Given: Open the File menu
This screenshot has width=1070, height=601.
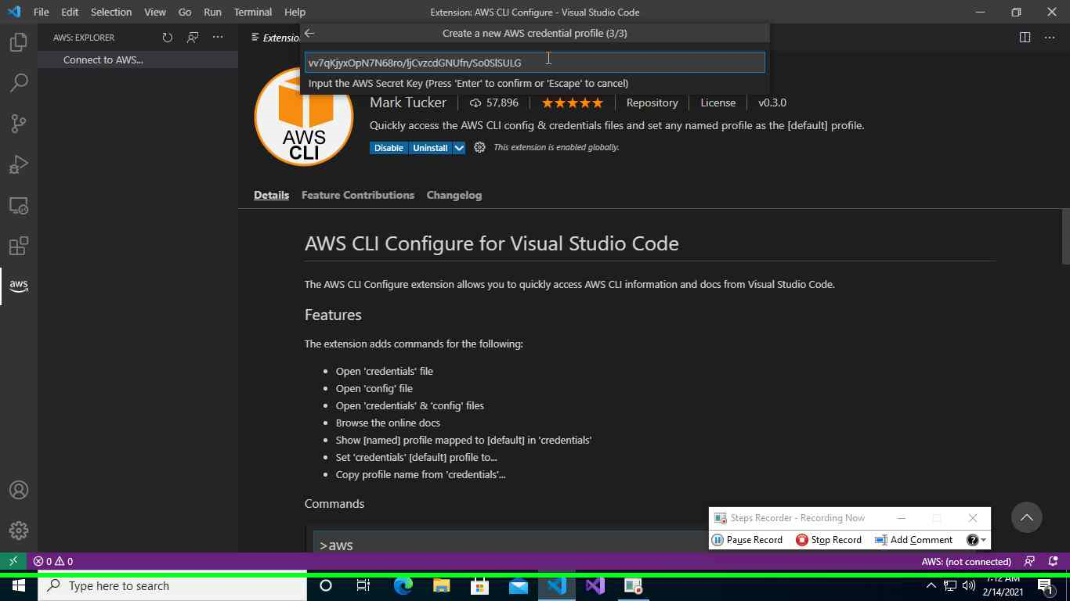Looking at the screenshot, I should pyautogui.click(x=41, y=12).
